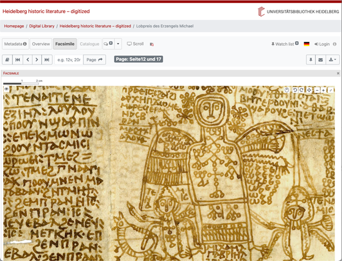Go to the previous page
Viewport: 342px width, 261px height.
click(28, 60)
